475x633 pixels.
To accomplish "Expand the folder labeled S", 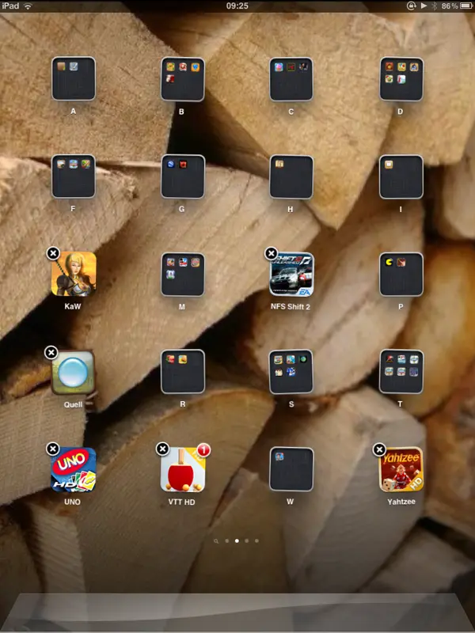I will pyautogui.click(x=291, y=372).
